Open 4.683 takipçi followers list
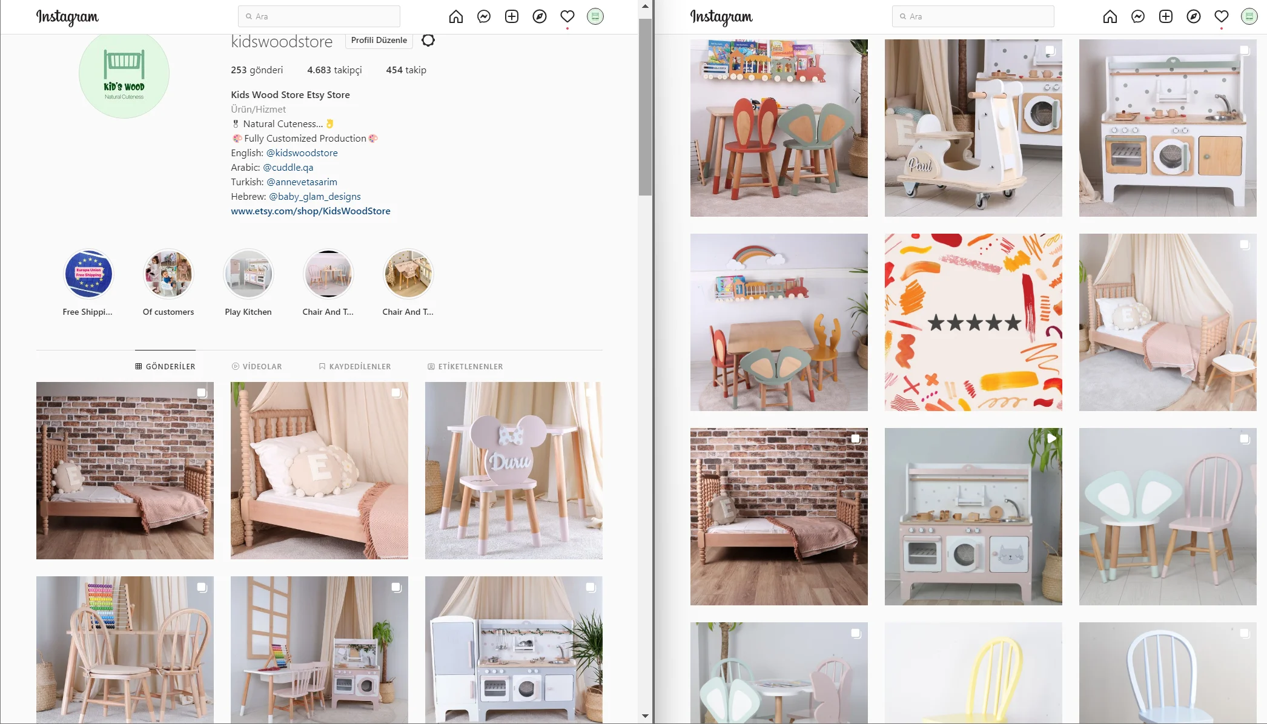 point(334,70)
